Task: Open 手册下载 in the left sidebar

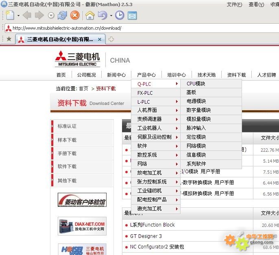Action: (82, 153)
